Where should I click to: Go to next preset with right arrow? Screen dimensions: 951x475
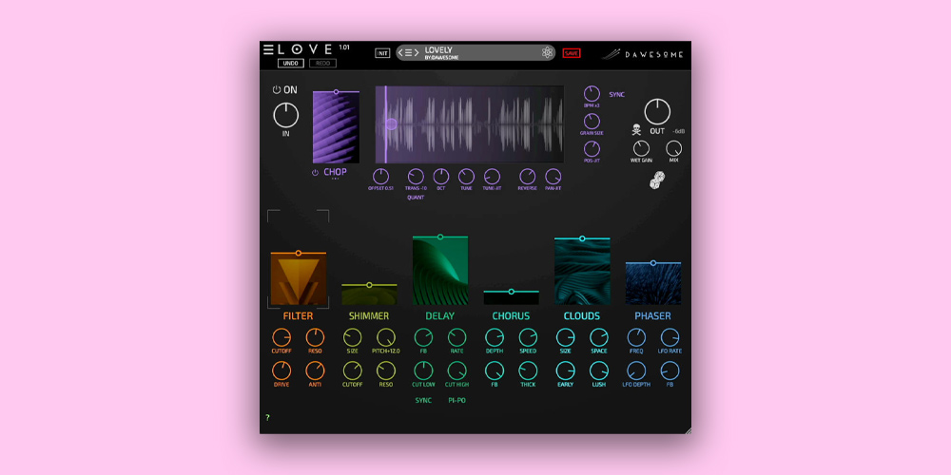417,52
